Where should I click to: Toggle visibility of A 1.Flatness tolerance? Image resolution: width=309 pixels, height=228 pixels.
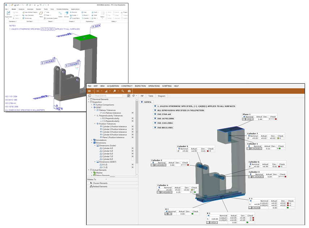[132, 113]
